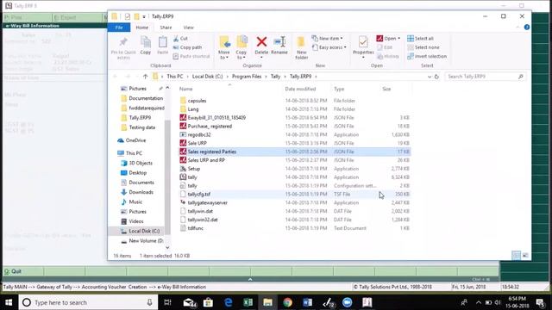Click the Open dropdown button in ribbon

click(x=388, y=38)
